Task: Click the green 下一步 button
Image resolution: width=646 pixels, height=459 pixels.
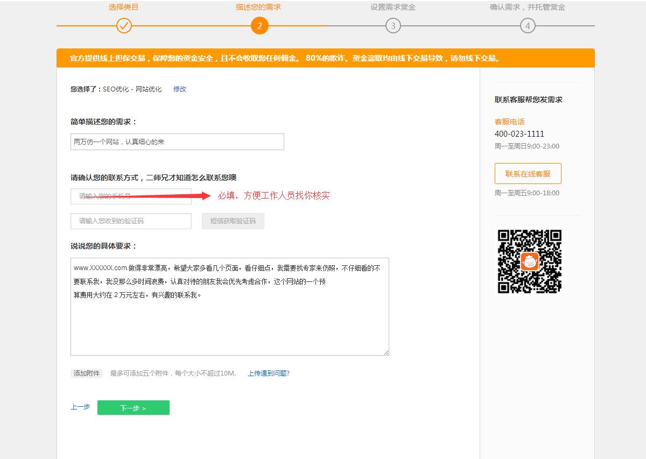Action: 133,407
